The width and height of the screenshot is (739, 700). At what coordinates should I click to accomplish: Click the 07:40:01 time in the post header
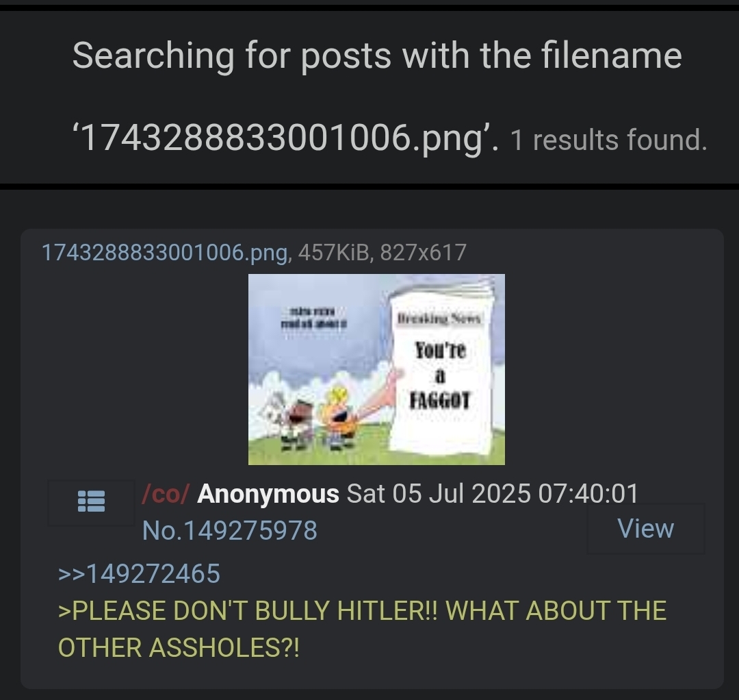(x=588, y=494)
